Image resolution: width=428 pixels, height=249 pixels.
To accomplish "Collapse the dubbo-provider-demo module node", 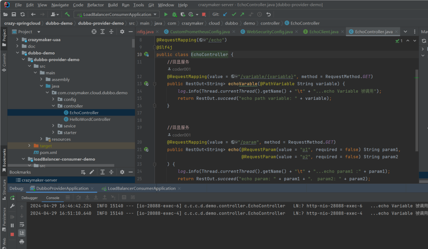I will coord(23,60).
